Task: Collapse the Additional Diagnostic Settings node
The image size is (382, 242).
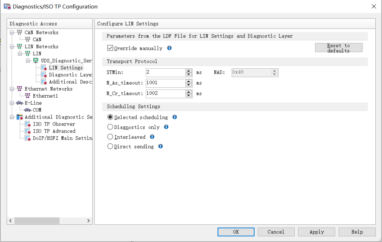Action: click(12, 117)
